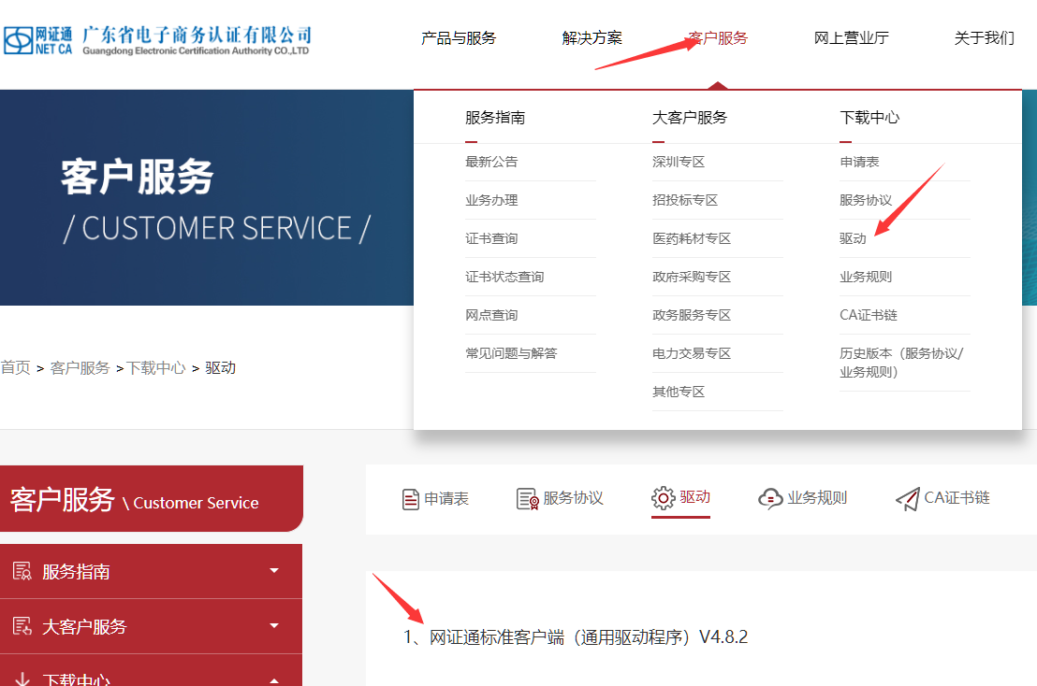The height and width of the screenshot is (686, 1037).
Task: Go to 深圳专区 under 大客户服务
Action: coord(679,162)
